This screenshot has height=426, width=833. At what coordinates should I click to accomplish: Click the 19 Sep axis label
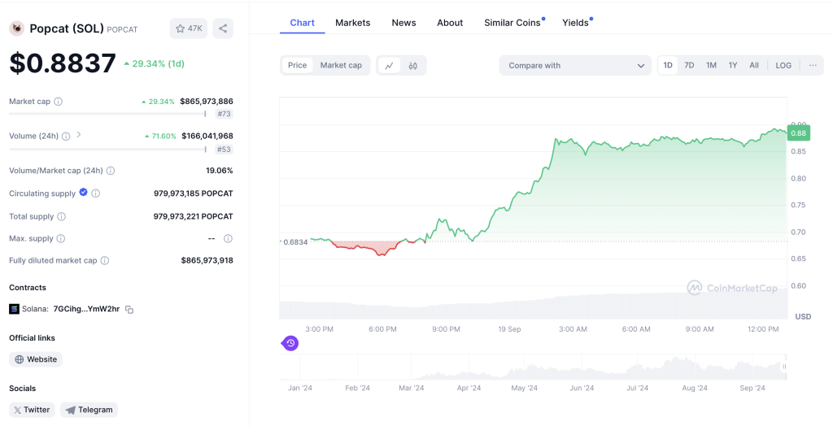point(509,329)
